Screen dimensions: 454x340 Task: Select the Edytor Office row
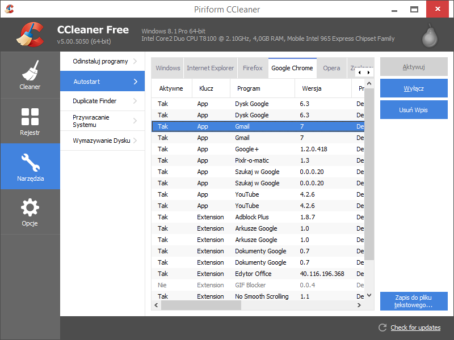[258, 274]
